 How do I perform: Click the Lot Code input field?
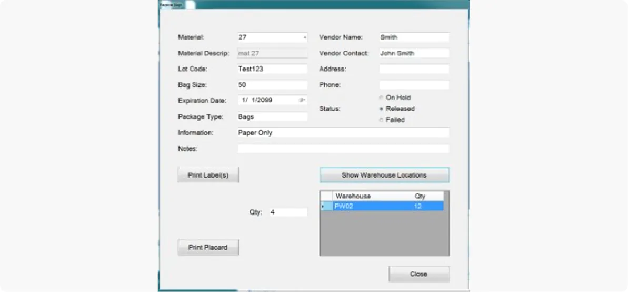coord(272,69)
